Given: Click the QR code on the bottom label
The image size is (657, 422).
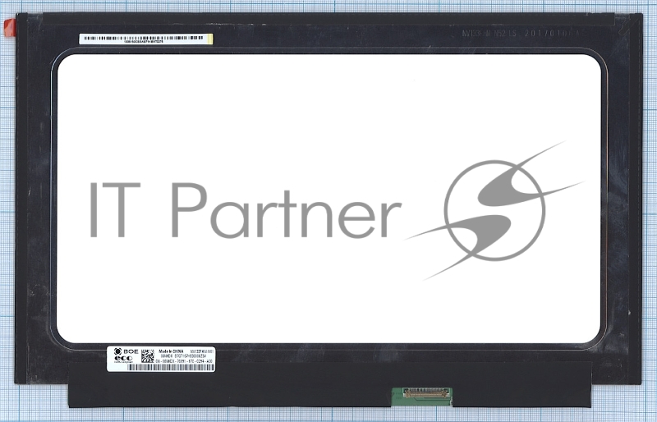Looking at the screenshot, I should (148, 355).
